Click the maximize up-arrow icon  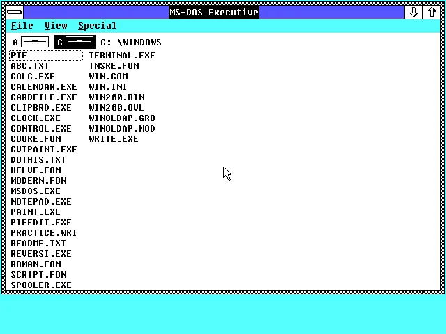coord(432,13)
